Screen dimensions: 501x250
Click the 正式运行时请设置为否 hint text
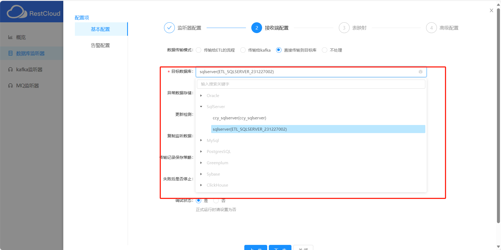click(216, 210)
